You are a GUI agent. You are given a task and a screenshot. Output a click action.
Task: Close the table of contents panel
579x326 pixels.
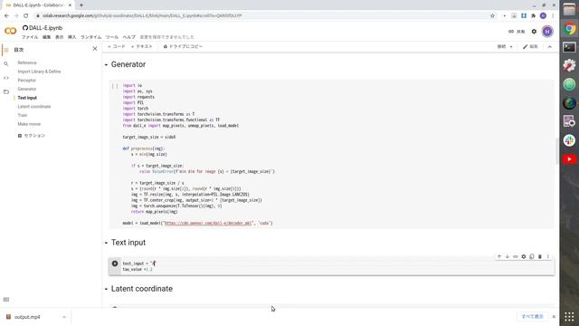click(x=95, y=49)
